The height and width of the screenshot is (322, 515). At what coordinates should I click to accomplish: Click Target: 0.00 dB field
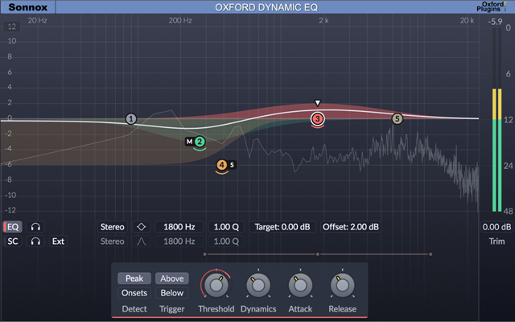(282, 227)
